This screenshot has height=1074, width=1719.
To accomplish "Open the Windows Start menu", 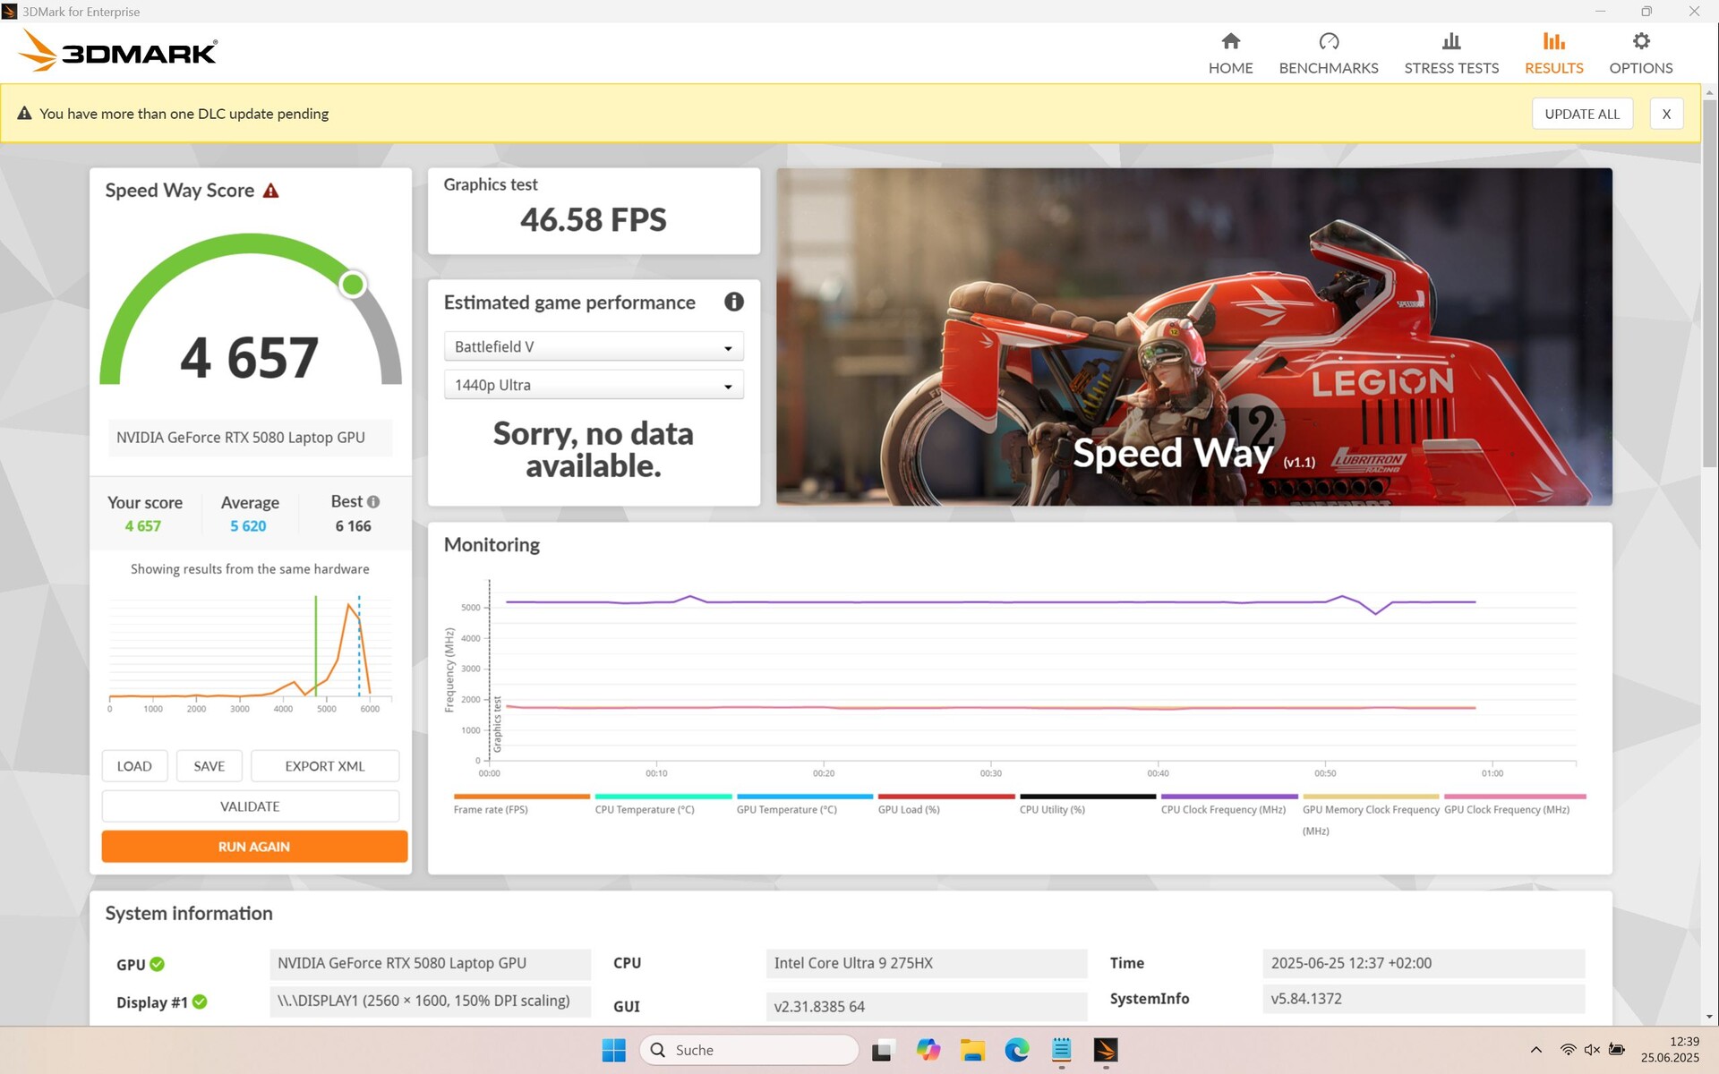I will click(x=613, y=1050).
